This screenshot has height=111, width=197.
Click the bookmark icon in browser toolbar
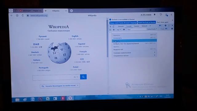[155, 15]
